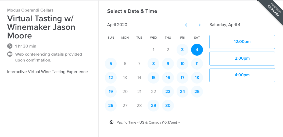Screen dimensions: 283x137
Task: Click the clock duration icon
Action: click(x=10, y=46)
